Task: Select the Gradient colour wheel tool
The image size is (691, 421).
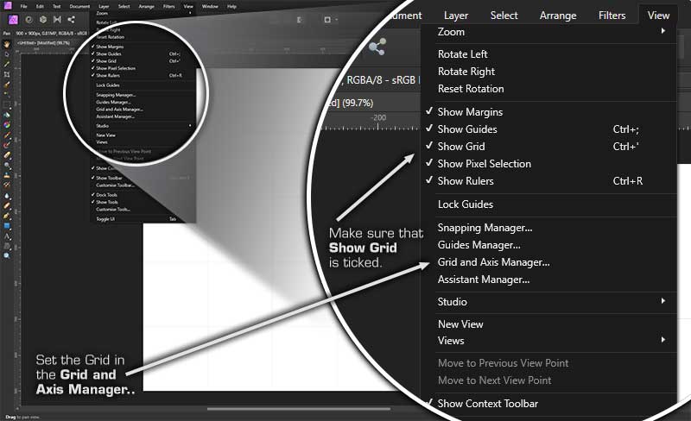Action: coord(7,124)
